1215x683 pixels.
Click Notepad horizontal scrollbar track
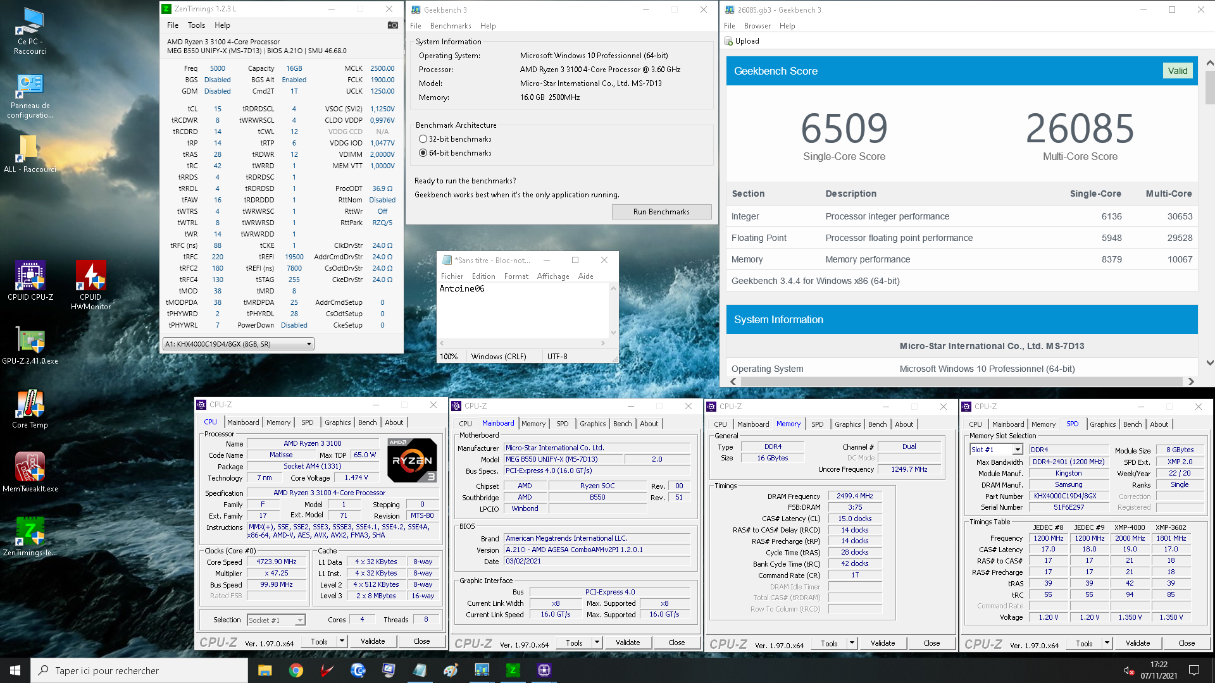[x=521, y=343]
